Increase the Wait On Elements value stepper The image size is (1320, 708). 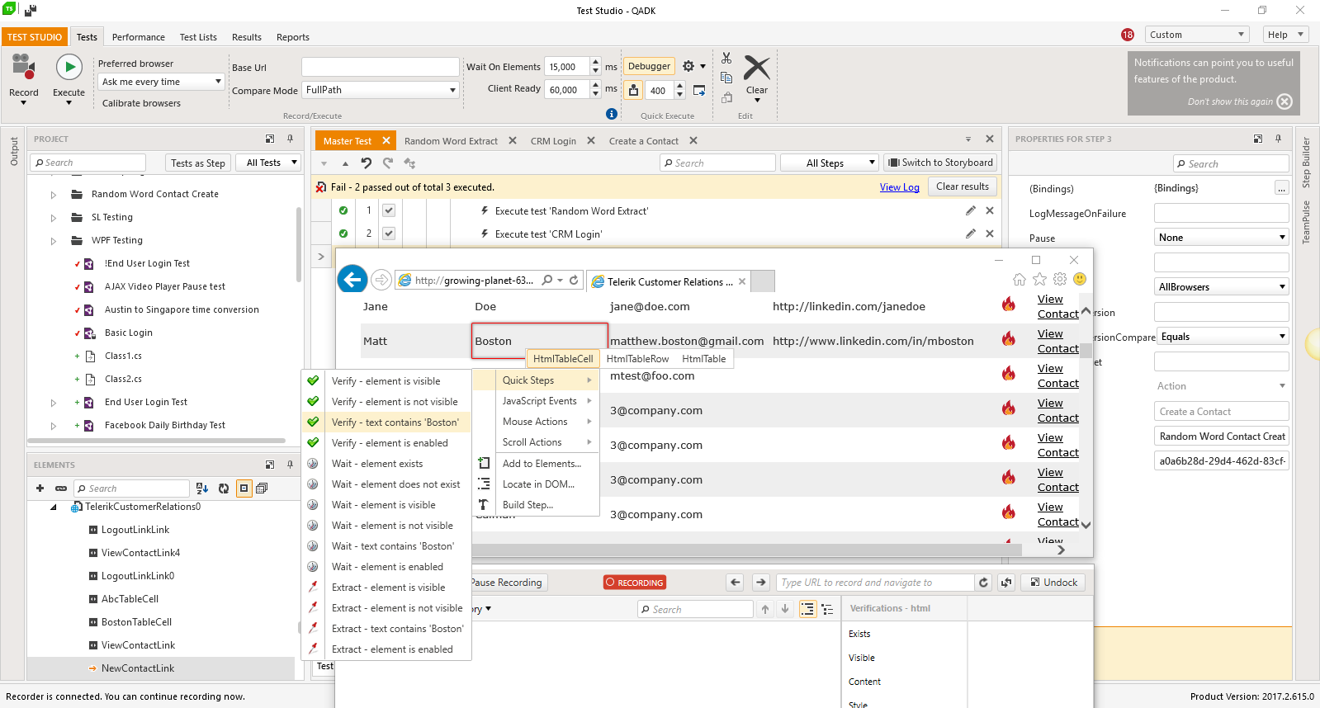tap(596, 62)
